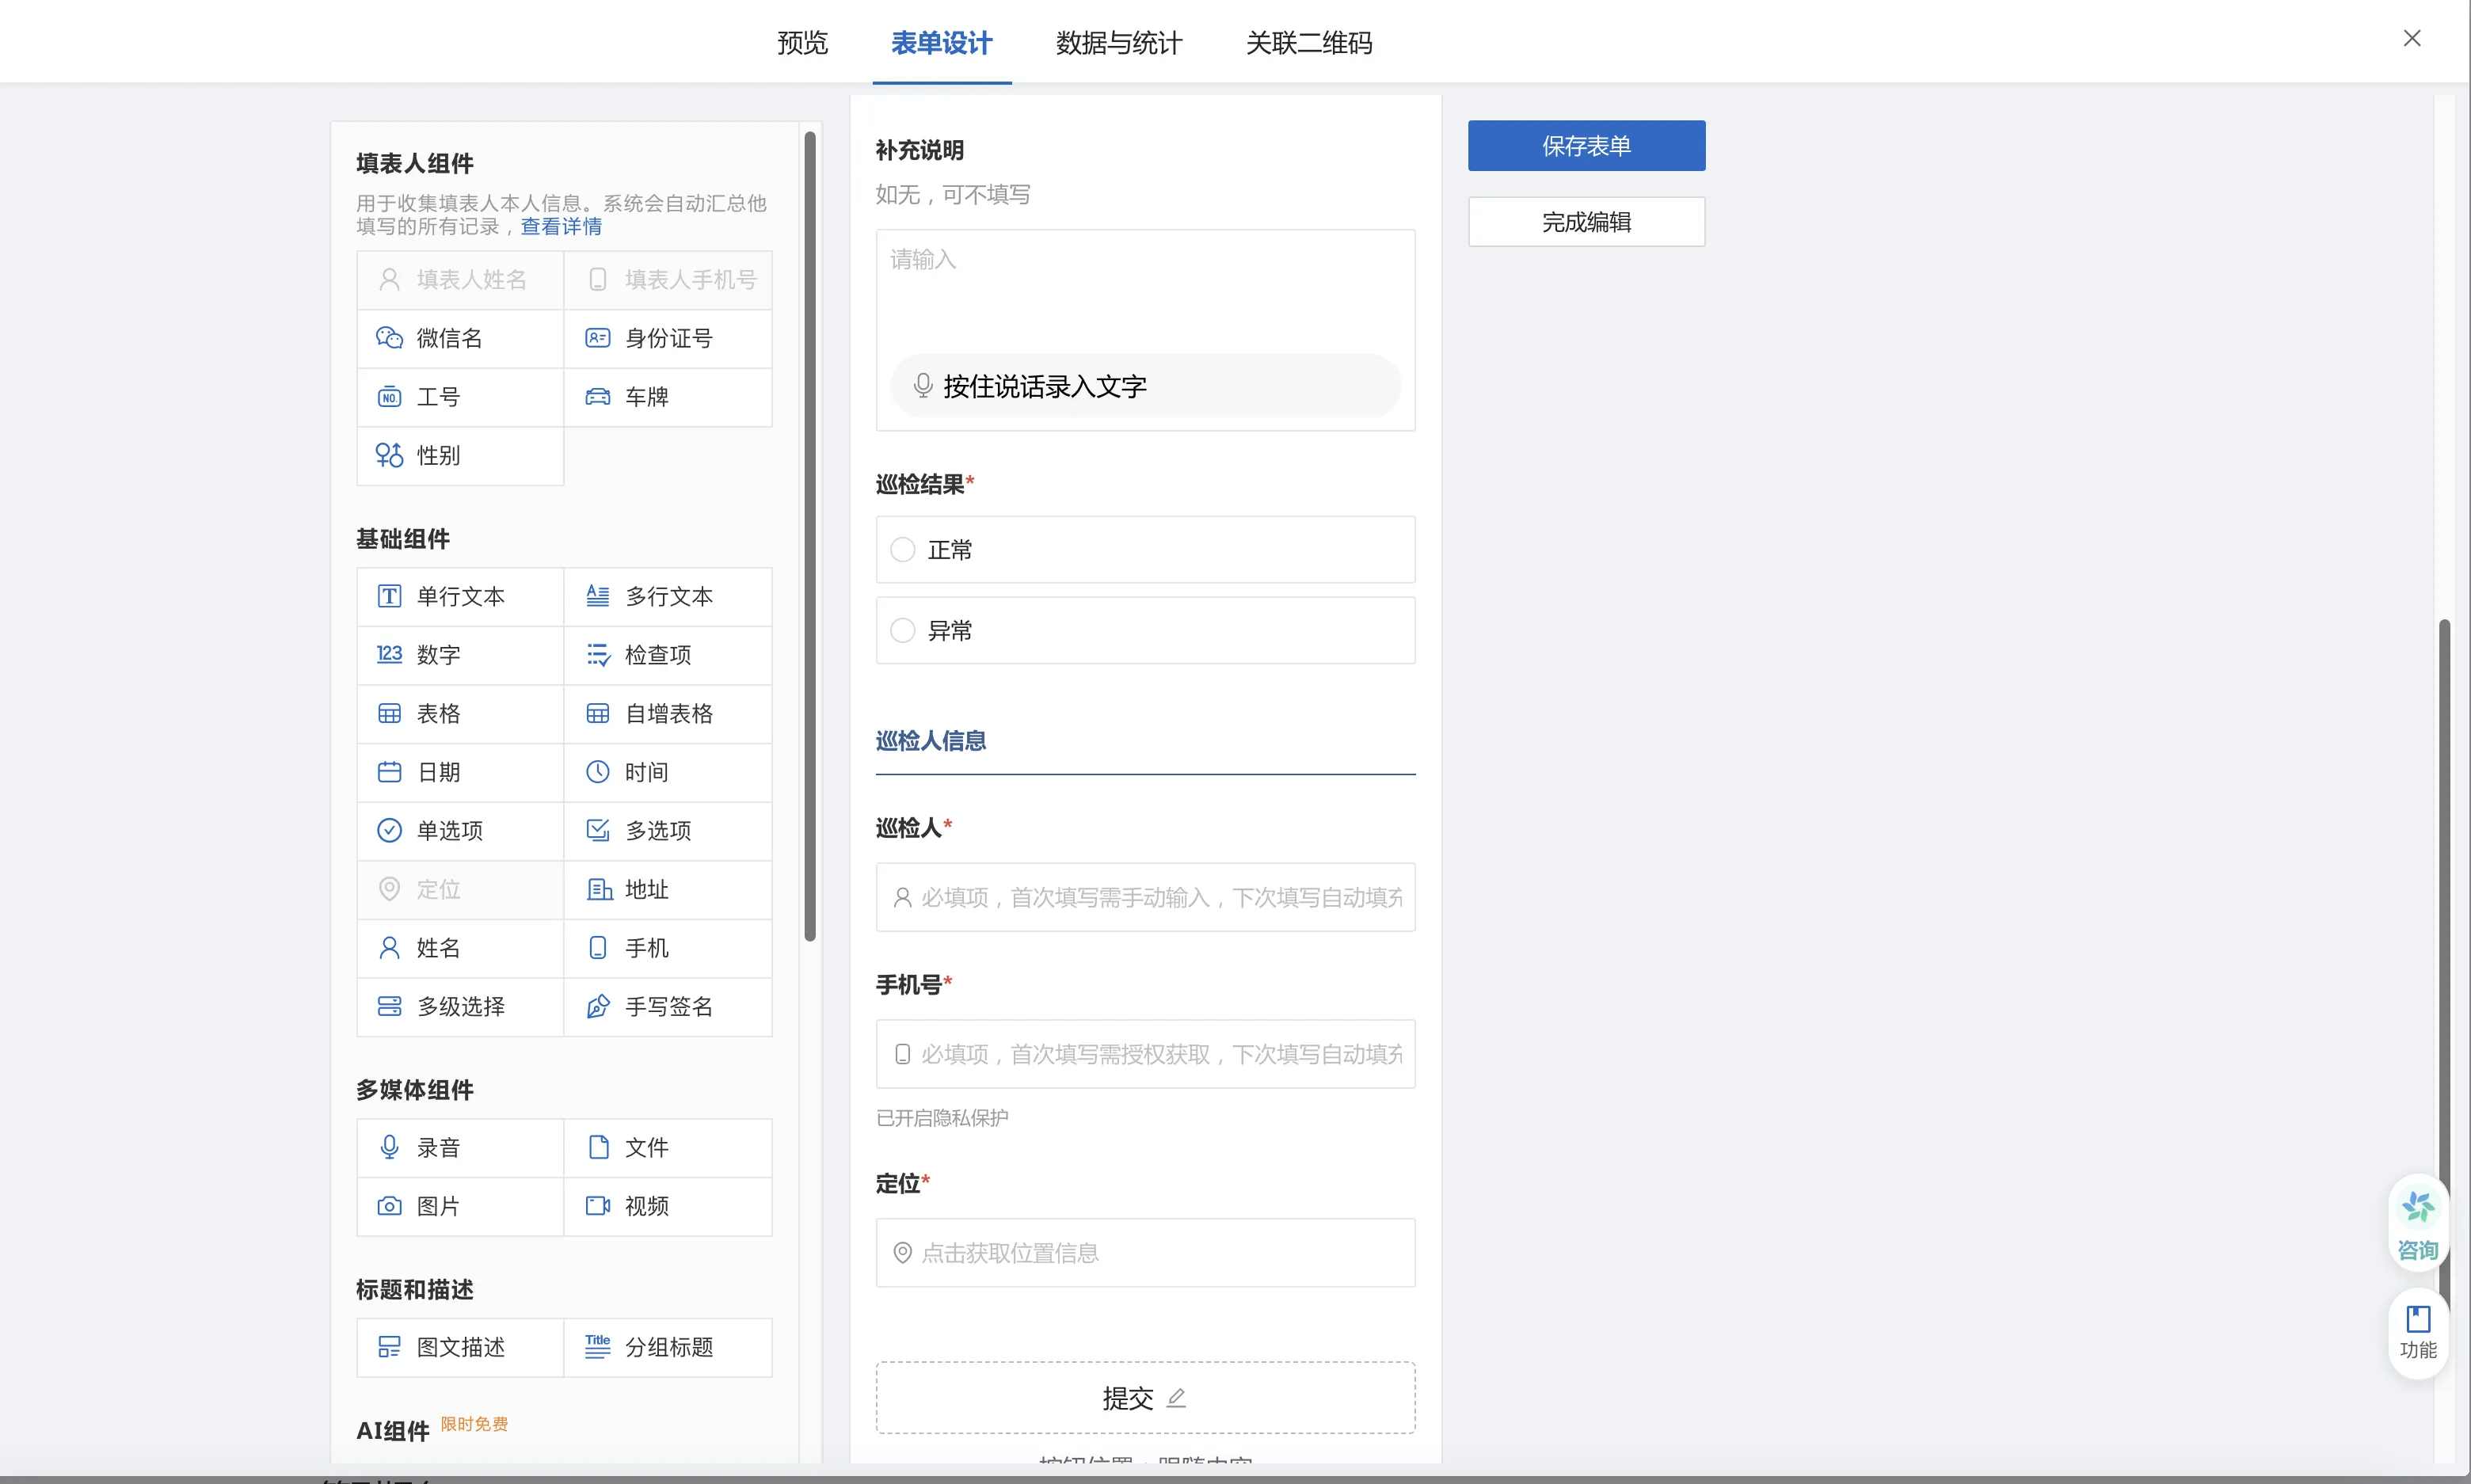Click the 完成编辑 button
Image resolution: width=2471 pixels, height=1484 pixels.
coord(1586,222)
